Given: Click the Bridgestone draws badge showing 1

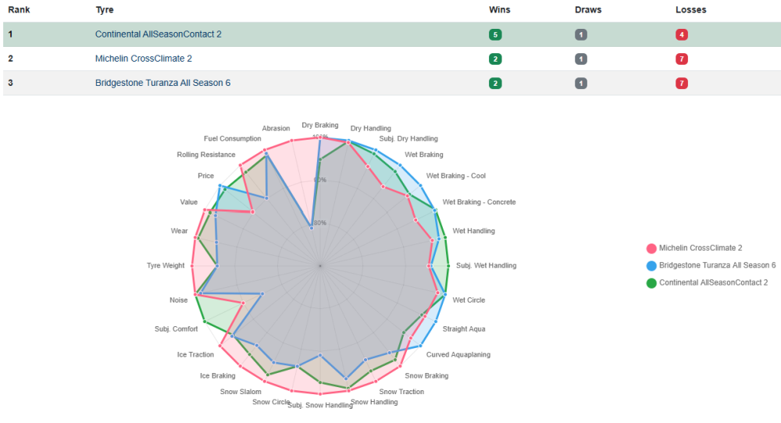Looking at the screenshot, I should coord(581,84).
